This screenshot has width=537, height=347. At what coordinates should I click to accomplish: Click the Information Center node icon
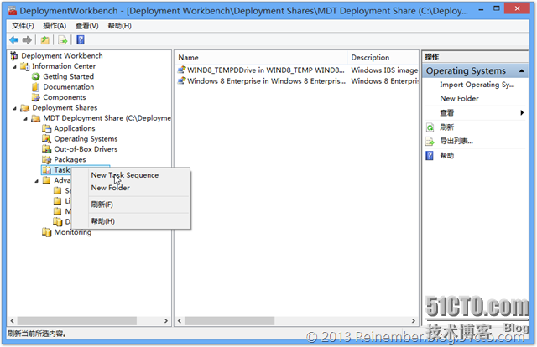click(x=24, y=66)
